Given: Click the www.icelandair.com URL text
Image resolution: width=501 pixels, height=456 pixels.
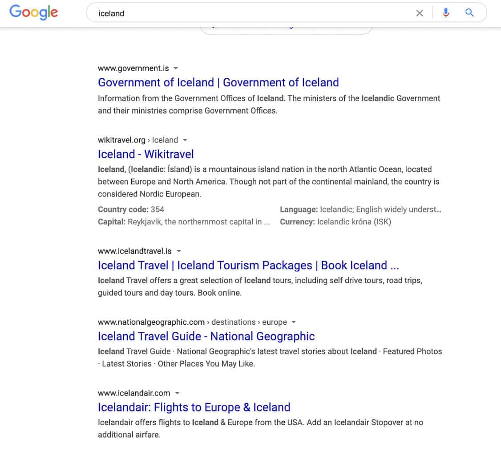Looking at the screenshot, I should [x=134, y=393].
